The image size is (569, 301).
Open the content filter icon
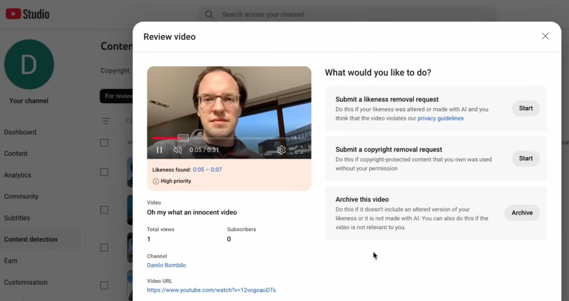tap(106, 121)
